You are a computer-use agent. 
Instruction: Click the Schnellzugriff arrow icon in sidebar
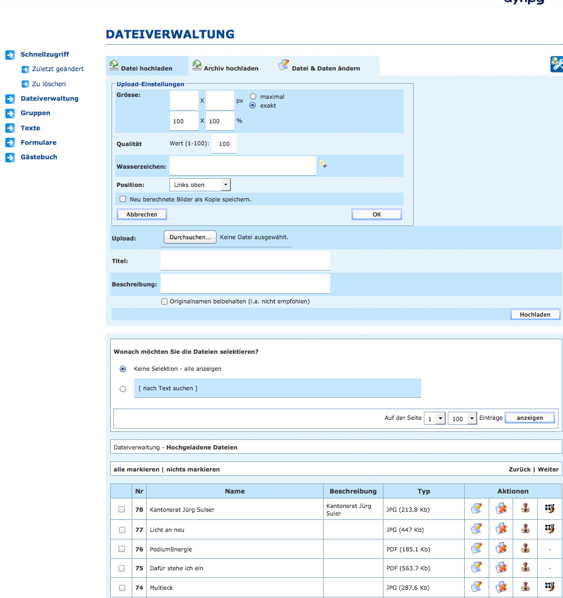tap(10, 55)
